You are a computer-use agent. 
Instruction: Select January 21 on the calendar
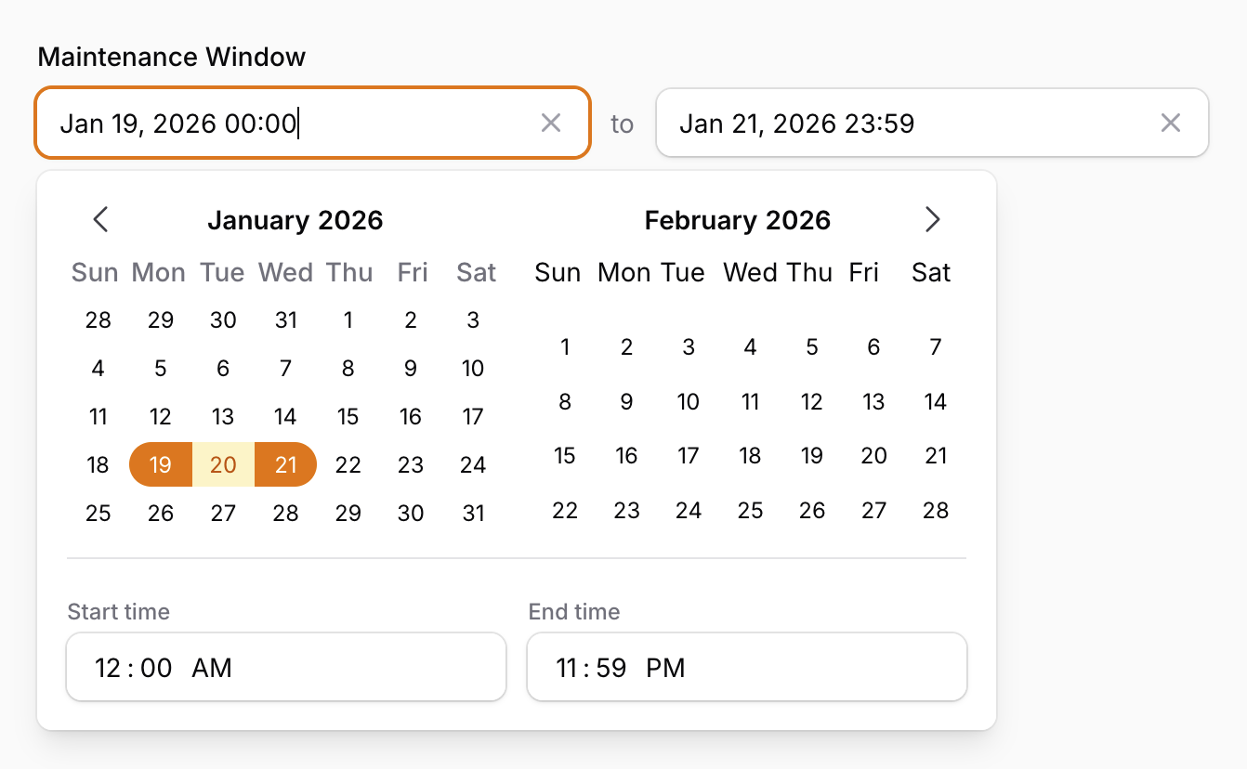[285, 464]
